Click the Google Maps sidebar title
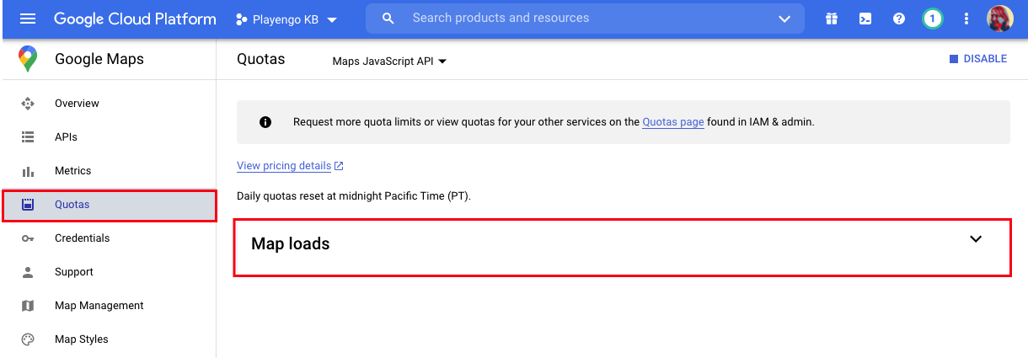The image size is (1028, 358). (99, 59)
